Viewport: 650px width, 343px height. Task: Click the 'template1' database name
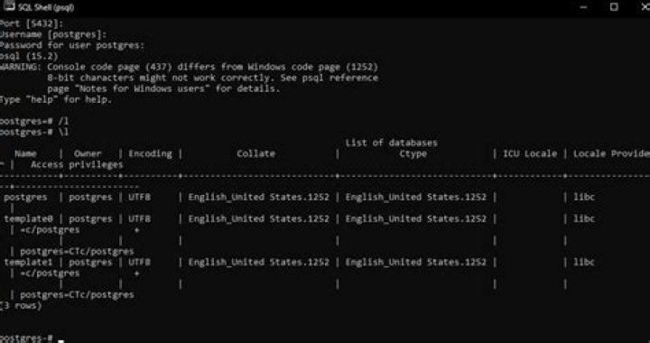click(x=28, y=263)
